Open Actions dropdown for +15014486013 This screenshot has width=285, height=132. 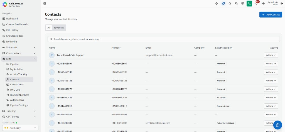point(271,106)
